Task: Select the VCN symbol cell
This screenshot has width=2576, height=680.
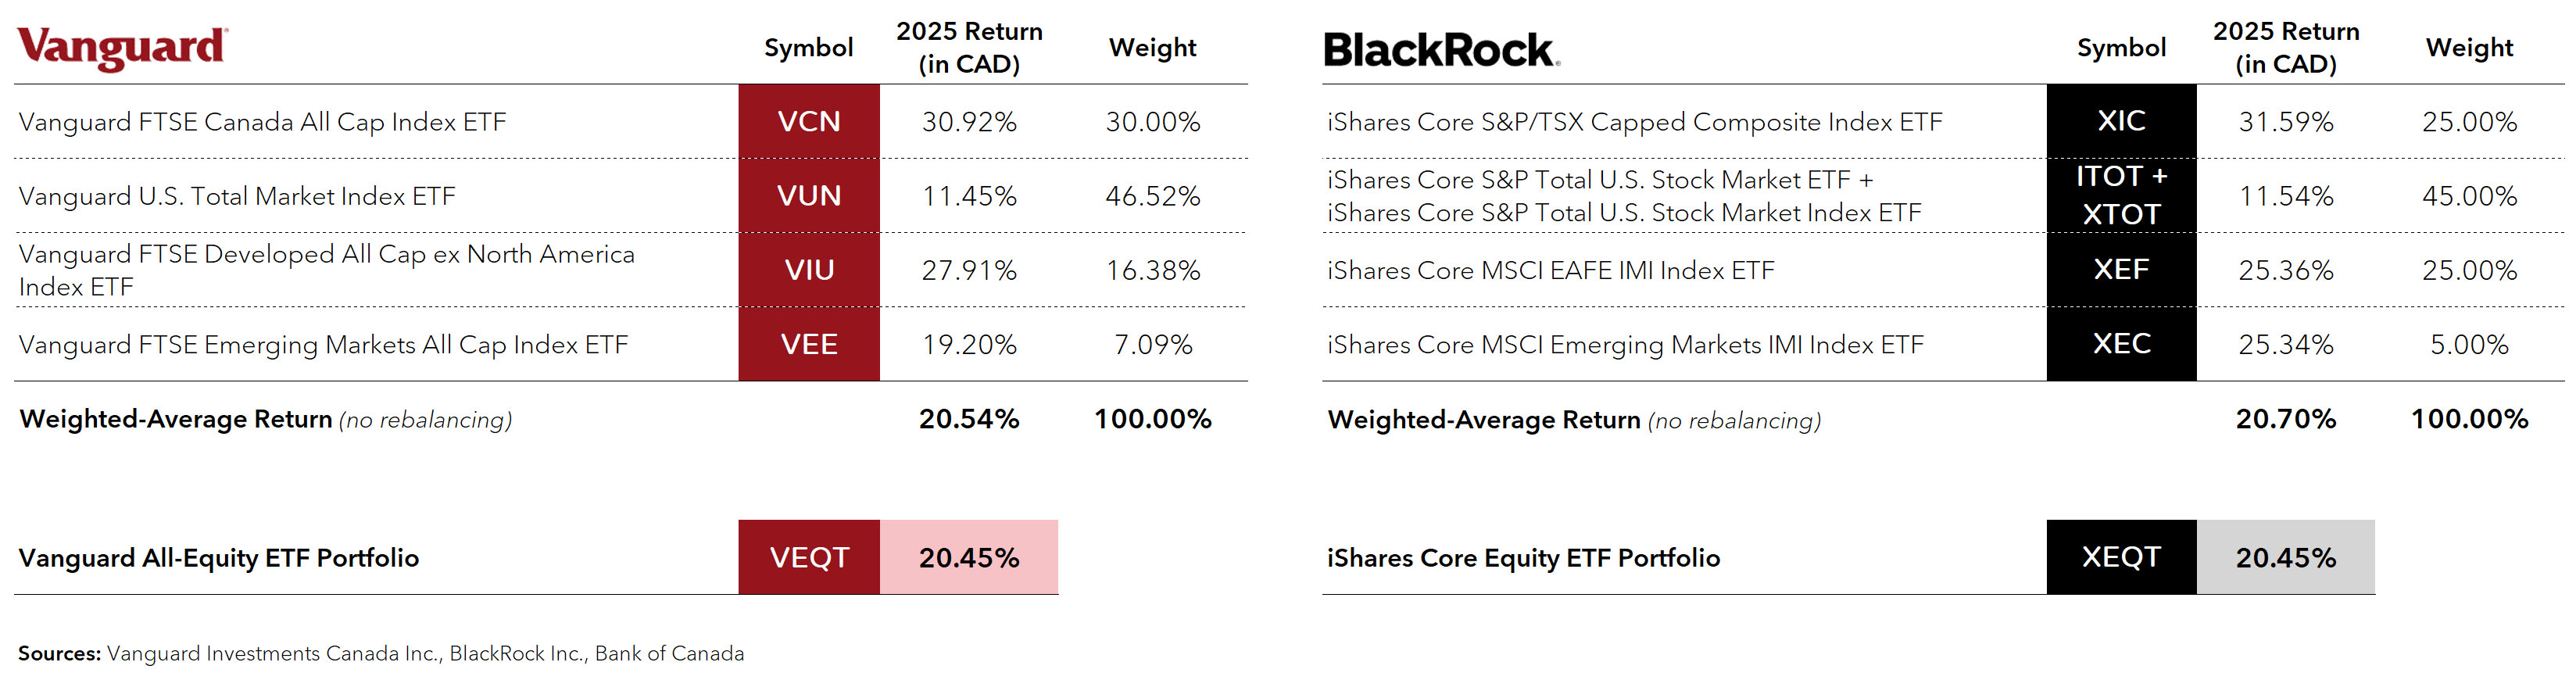Action: [x=808, y=121]
